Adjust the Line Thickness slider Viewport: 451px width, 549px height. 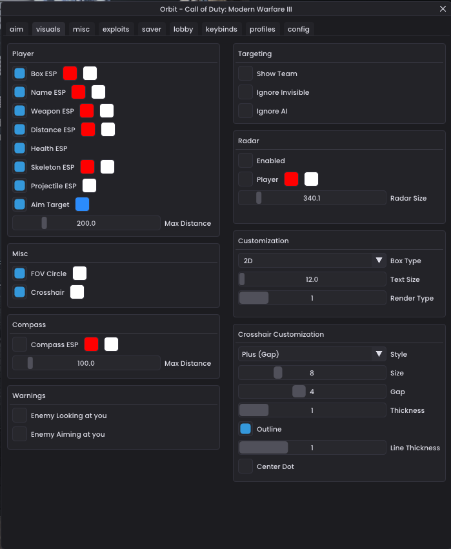pos(312,448)
